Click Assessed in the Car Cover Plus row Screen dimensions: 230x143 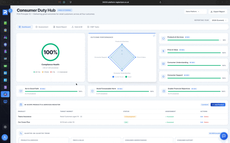click(x=169, y=122)
